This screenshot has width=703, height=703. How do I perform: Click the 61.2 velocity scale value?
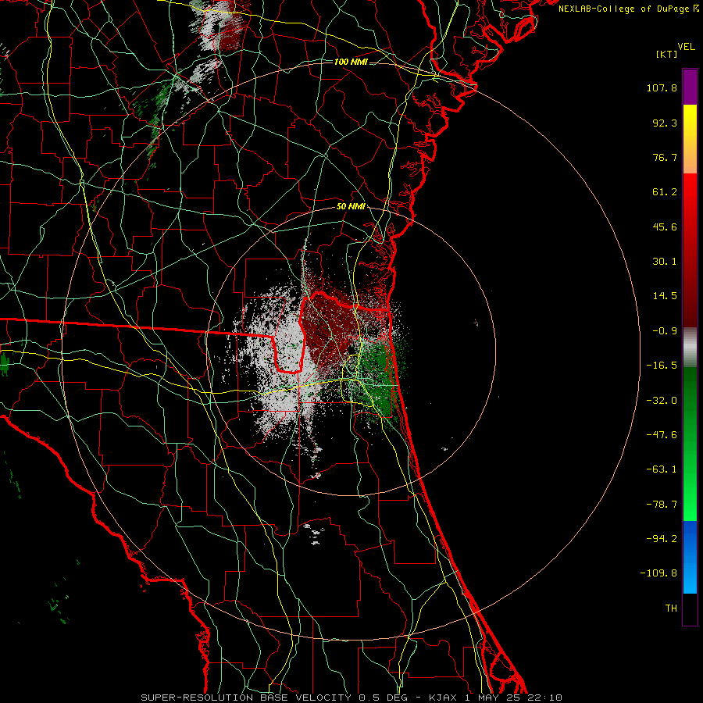tap(665, 192)
